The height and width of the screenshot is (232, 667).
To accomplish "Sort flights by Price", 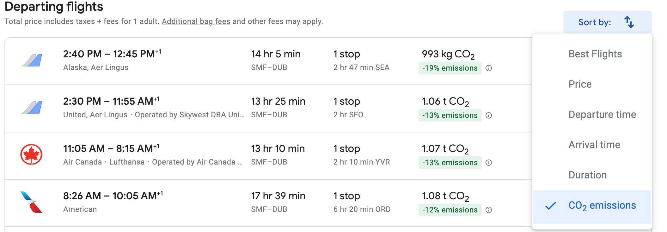I will [x=580, y=84].
